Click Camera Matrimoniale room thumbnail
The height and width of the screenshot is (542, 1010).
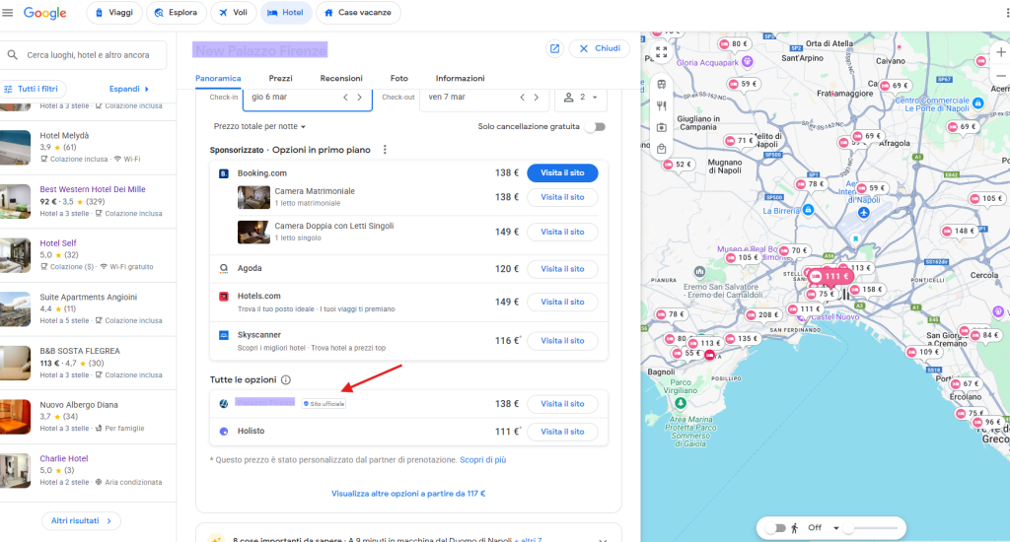[x=253, y=197]
